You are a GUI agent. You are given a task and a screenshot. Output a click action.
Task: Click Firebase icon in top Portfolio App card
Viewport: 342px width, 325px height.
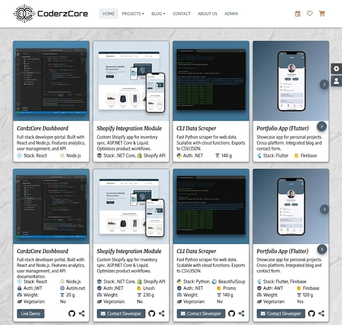click(x=296, y=155)
